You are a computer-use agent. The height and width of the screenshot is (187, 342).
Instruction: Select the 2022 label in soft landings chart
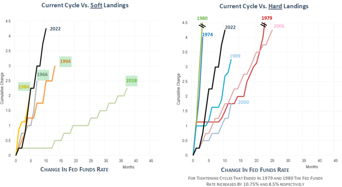55,29
